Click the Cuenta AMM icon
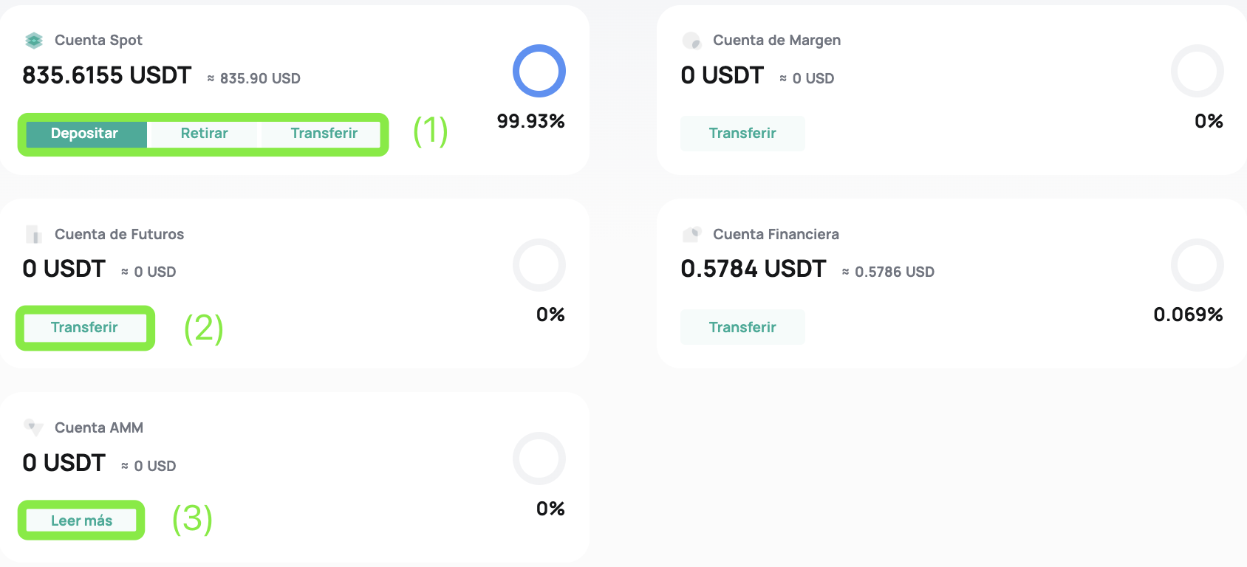Screen dimensions: 1247x567 tap(33, 427)
